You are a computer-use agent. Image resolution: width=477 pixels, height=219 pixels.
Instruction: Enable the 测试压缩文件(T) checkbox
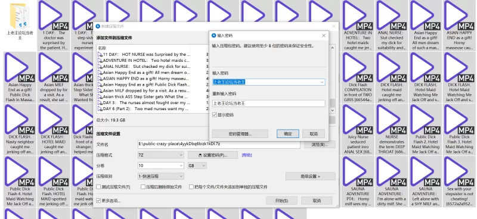98,187
